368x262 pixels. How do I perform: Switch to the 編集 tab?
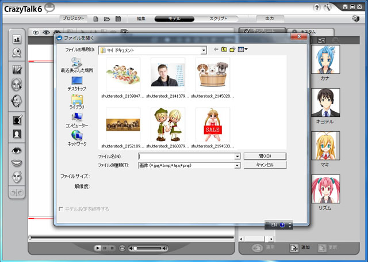[141, 19]
